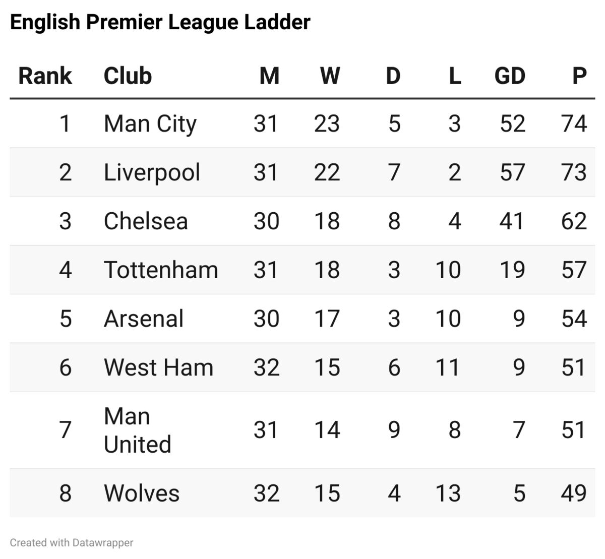605x559 pixels.
Task: Click the English Premier League Ladder title
Action: pos(160,22)
